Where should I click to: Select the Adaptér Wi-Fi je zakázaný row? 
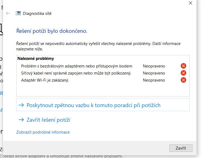click(45, 80)
